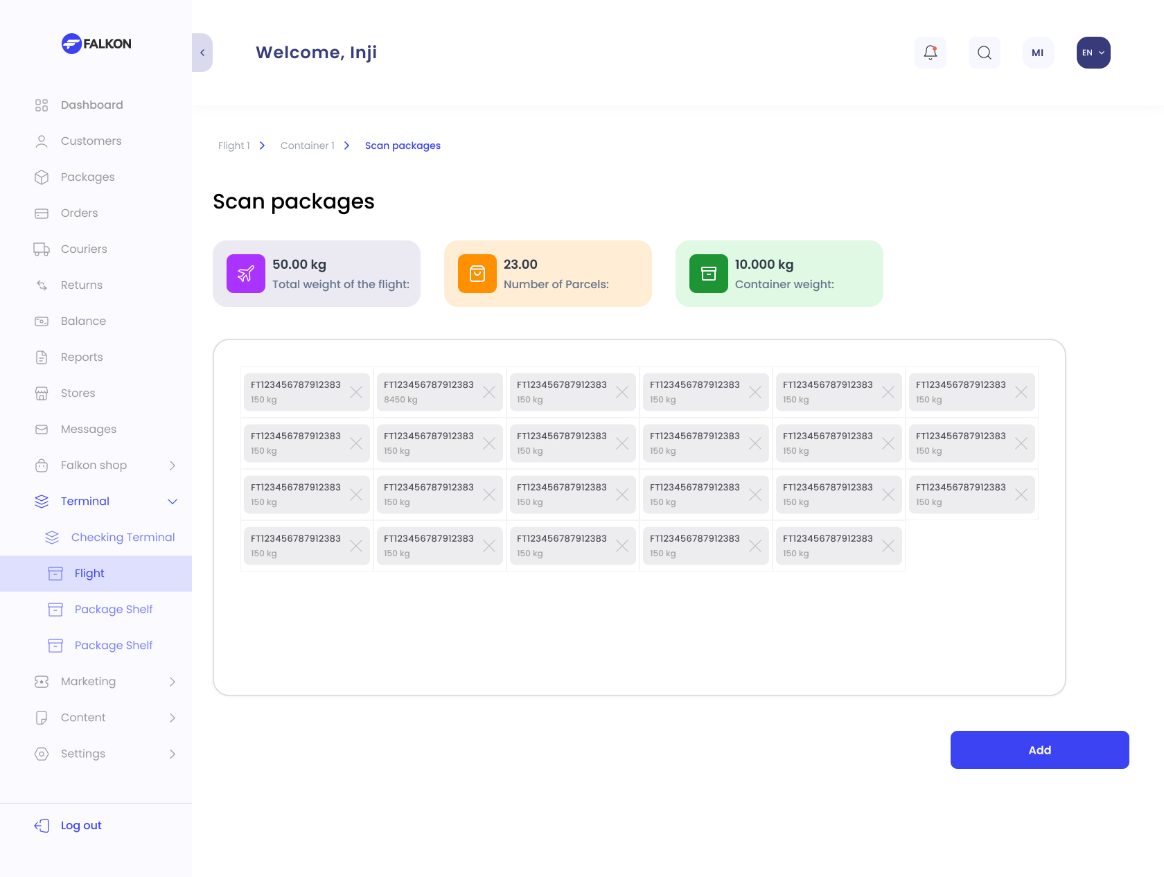Click the MI user avatar

(x=1037, y=53)
